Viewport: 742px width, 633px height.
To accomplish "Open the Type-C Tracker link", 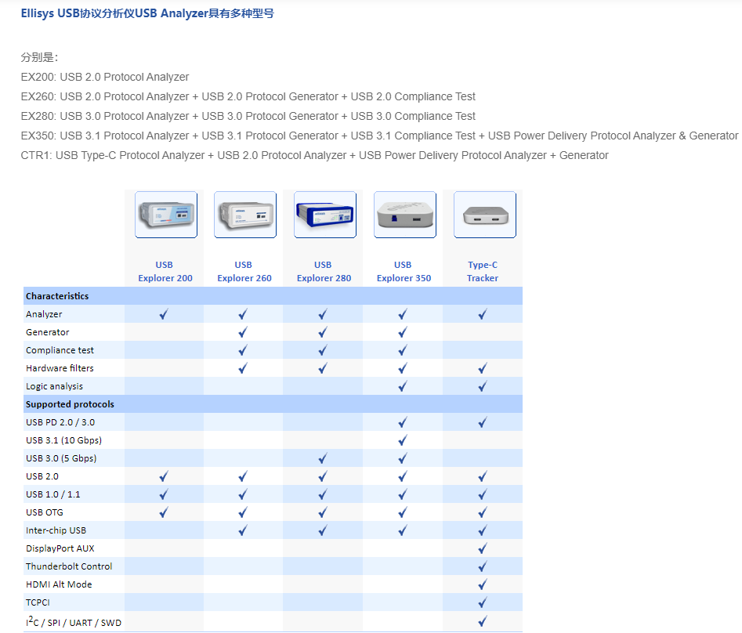I will click(x=483, y=271).
